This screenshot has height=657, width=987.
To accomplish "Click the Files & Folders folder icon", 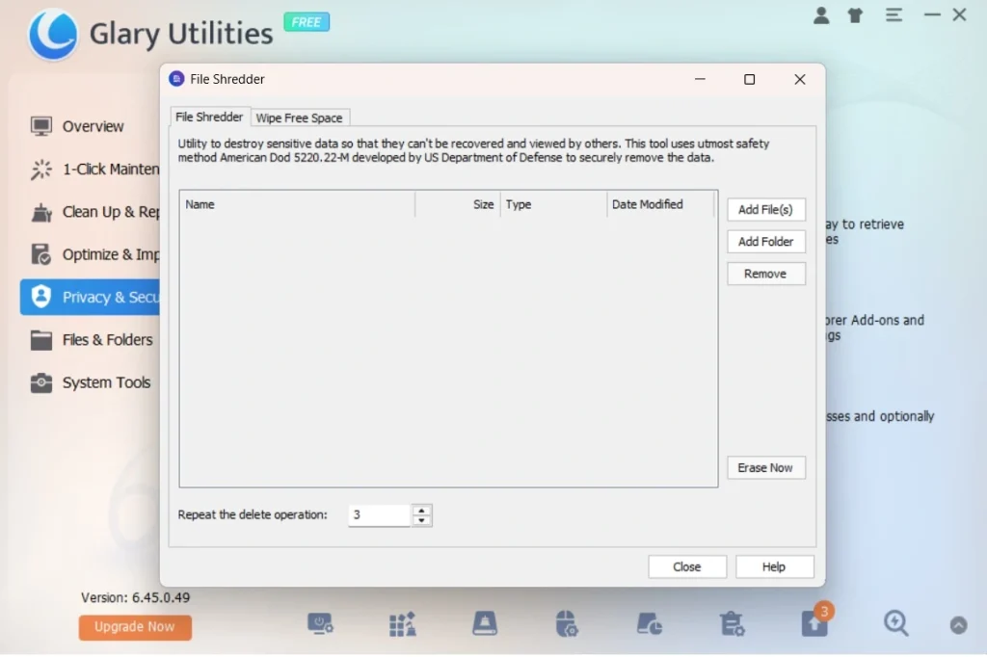I will click(x=41, y=340).
